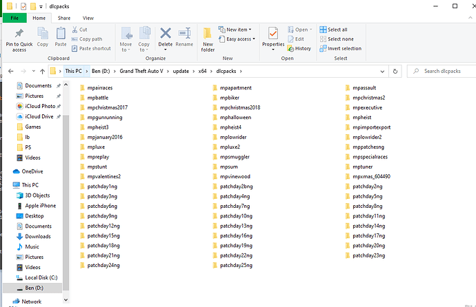Select the mpheist4 folder

click(x=231, y=127)
